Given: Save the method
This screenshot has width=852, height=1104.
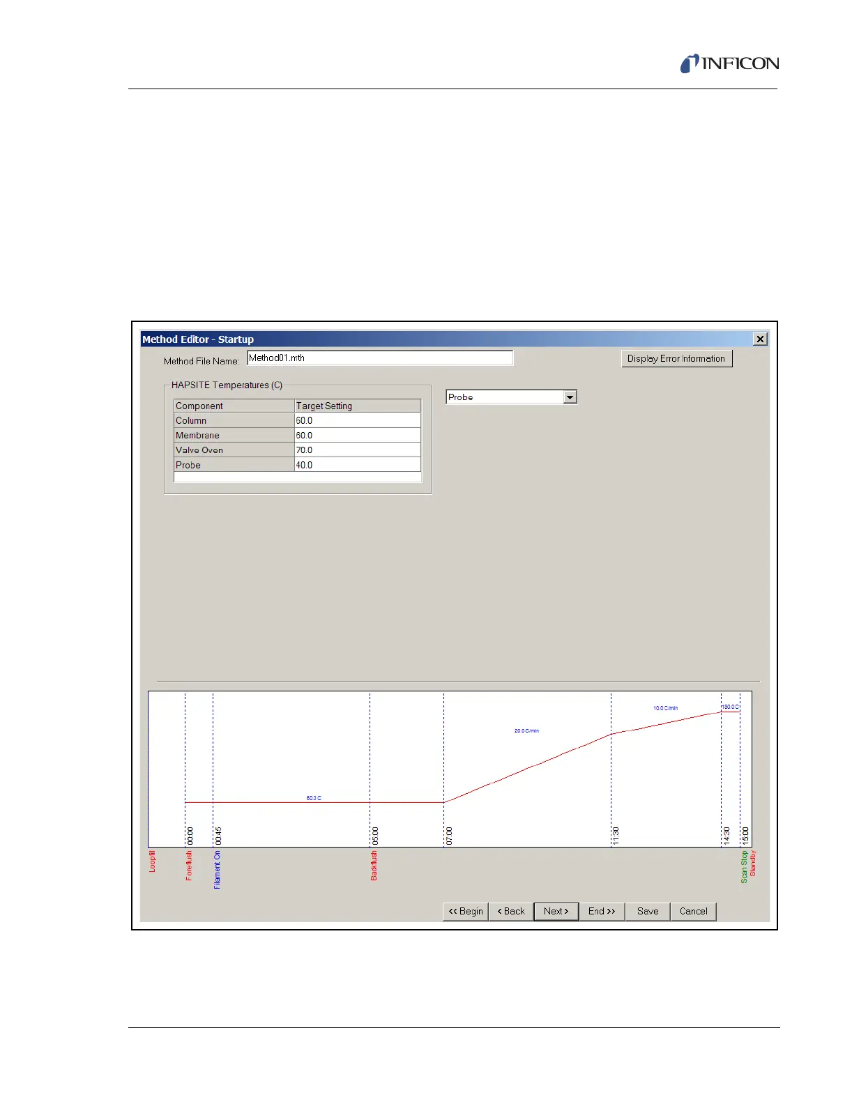Looking at the screenshot, I should pos(648,912).
